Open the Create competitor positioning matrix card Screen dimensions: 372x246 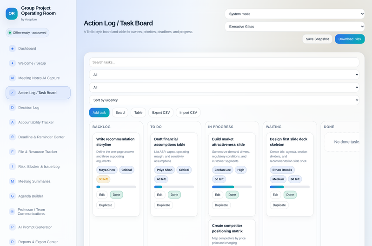coord(232,232)
